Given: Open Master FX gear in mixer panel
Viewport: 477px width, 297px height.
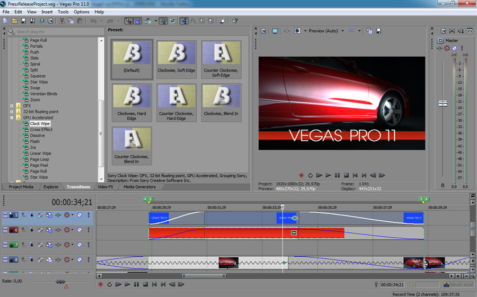Looking at the screenshot, I should 447,48.
